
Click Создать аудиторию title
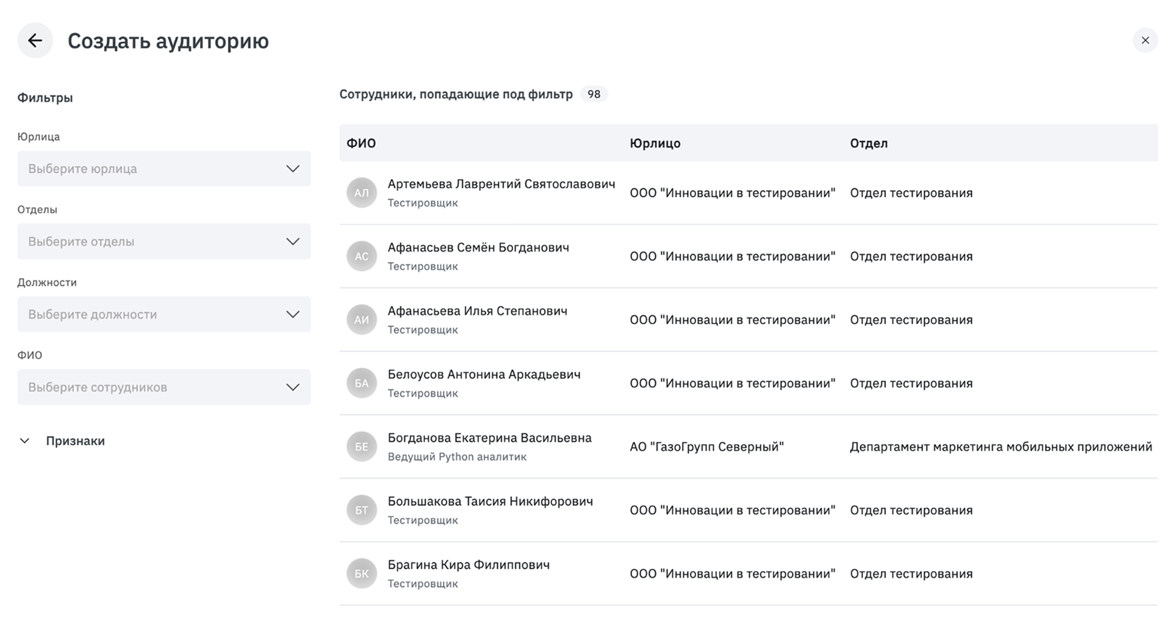[x=169, y=41]
